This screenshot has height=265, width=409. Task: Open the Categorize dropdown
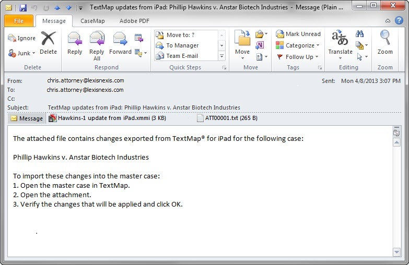pyautogui.click(x=298, y=45)
